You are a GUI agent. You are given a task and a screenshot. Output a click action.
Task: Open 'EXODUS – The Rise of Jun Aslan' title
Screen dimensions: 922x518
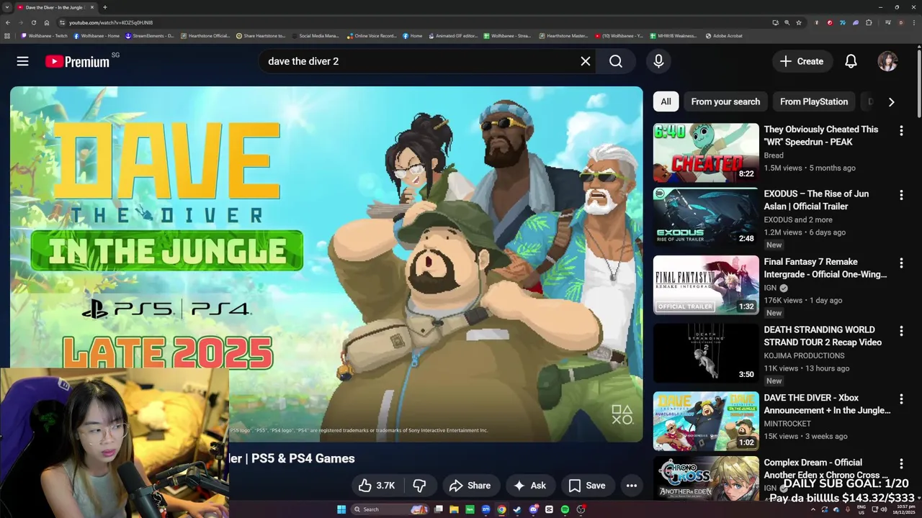tap(816, 200)
